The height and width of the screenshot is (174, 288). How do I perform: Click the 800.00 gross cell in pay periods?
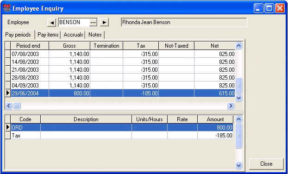coord(69,93)
